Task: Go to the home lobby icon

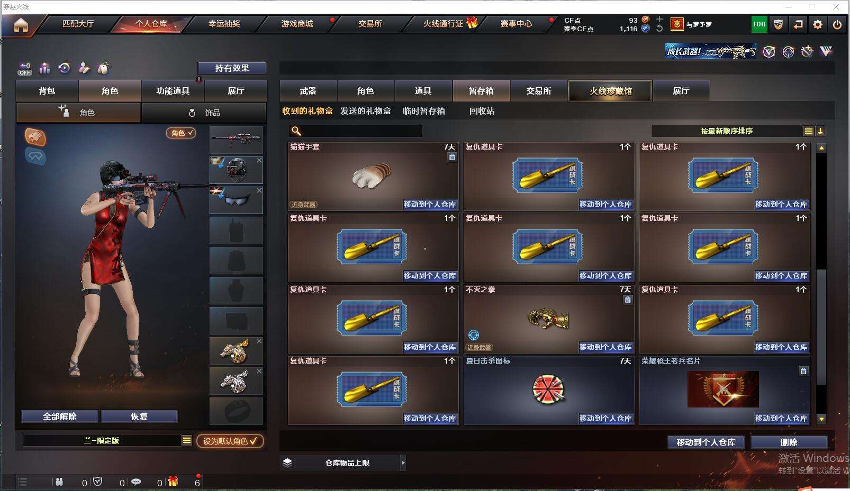Action: (21, 25)
